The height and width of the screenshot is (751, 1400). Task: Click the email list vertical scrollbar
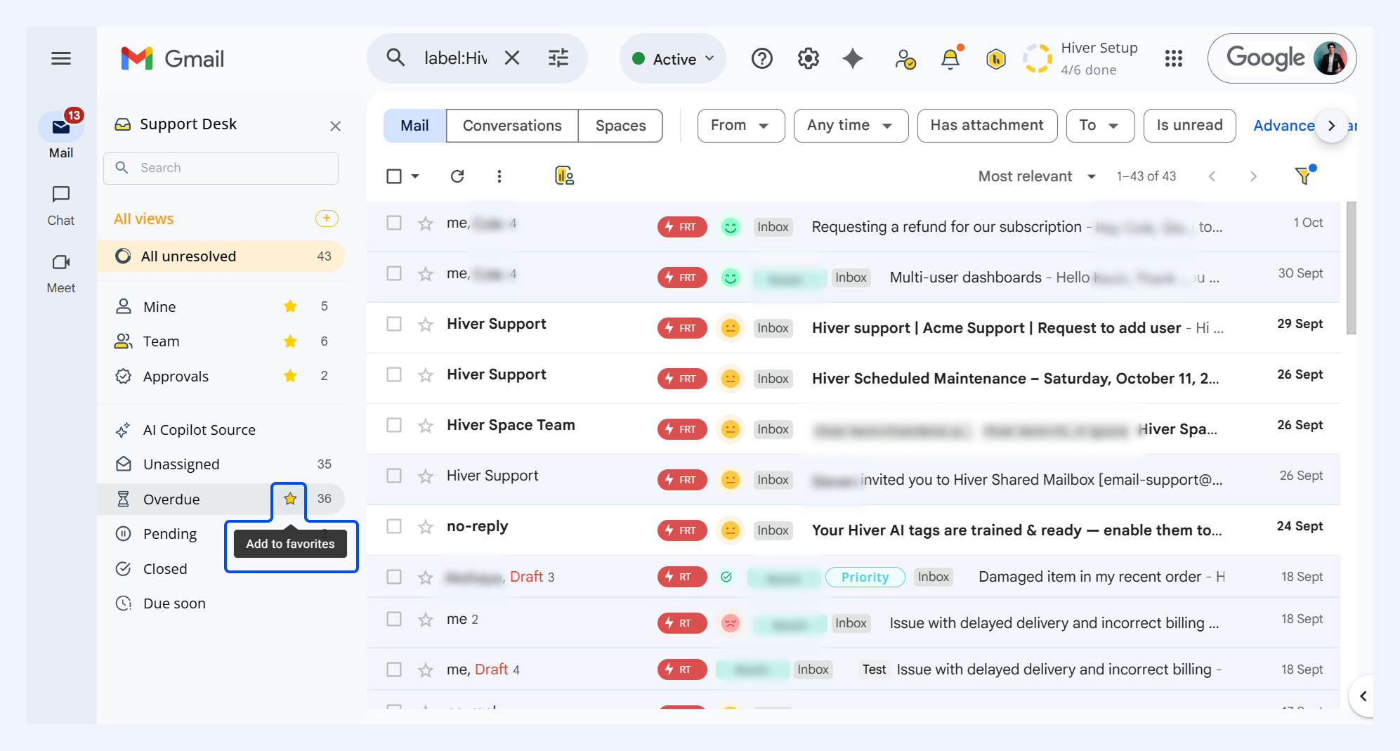[1351, 268]
